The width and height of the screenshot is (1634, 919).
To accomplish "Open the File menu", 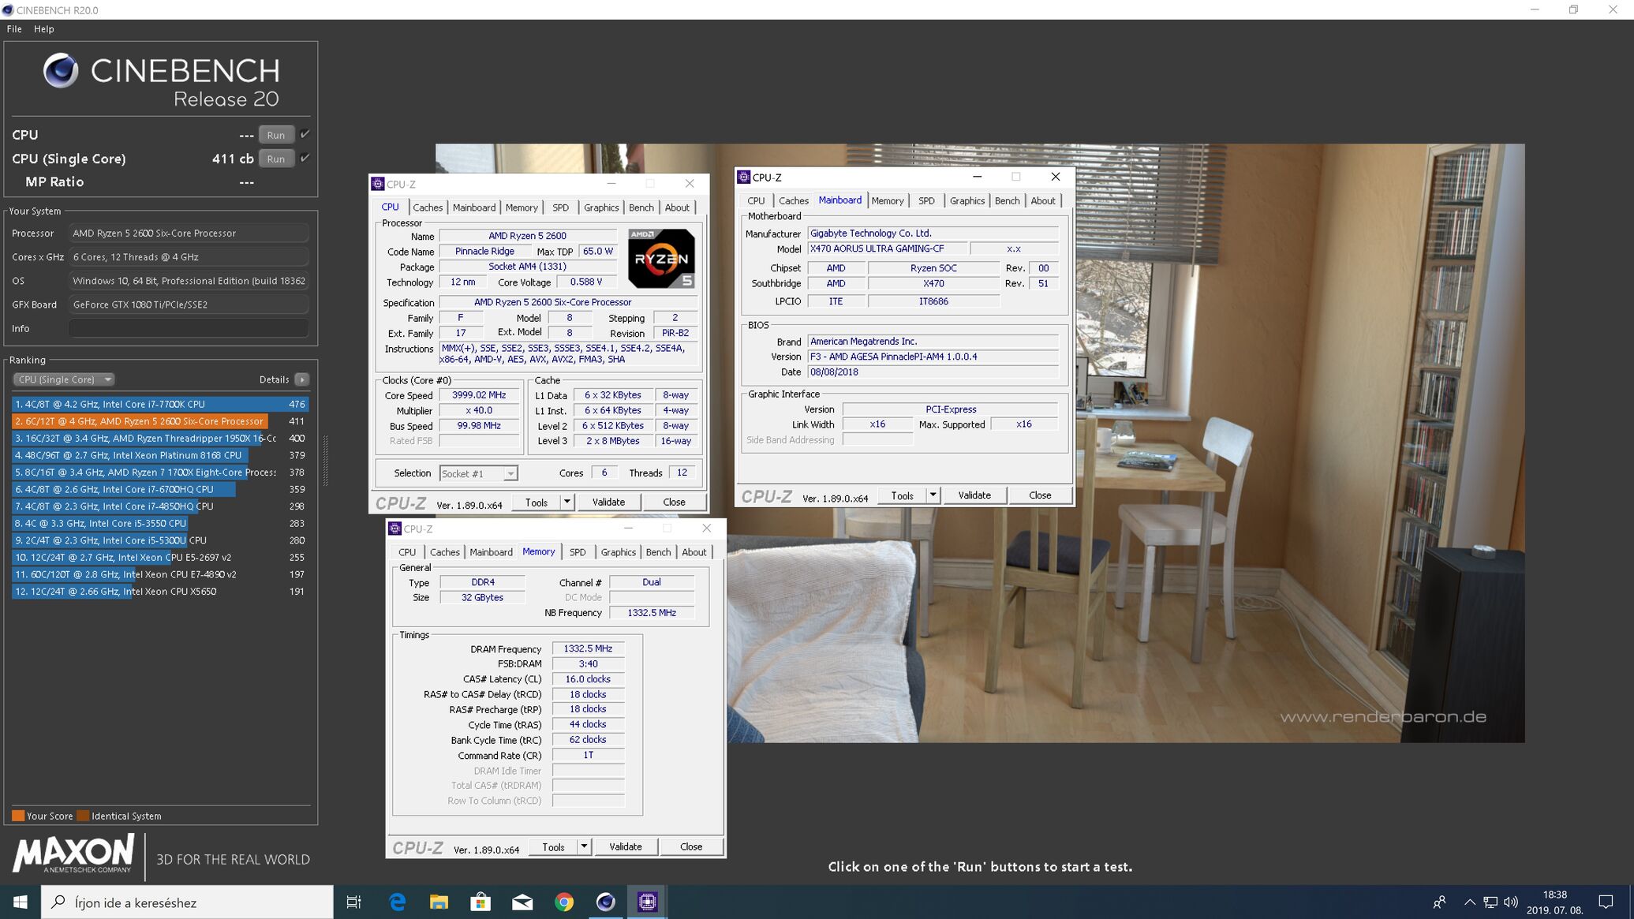I will click(14, 28).
